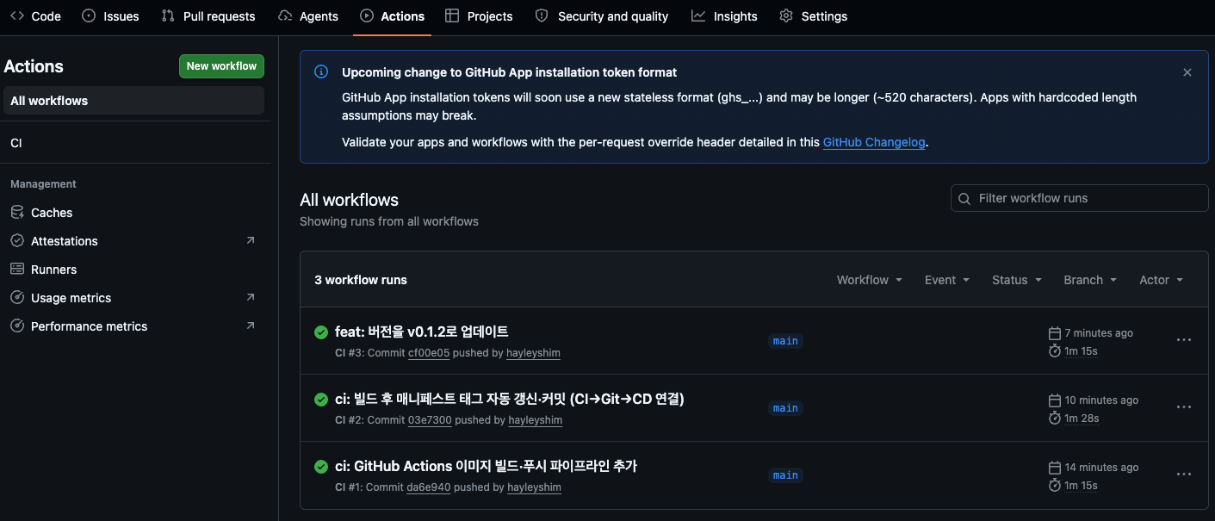Open commit 03e7300 link
Image resolution: width=1215 pixels, height=521 pixels.
pyautogui.click(x=430, y=420)
